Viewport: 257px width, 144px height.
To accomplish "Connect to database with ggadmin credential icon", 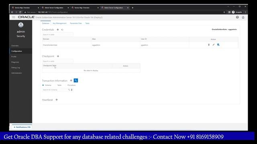I will tap(218, 45).
